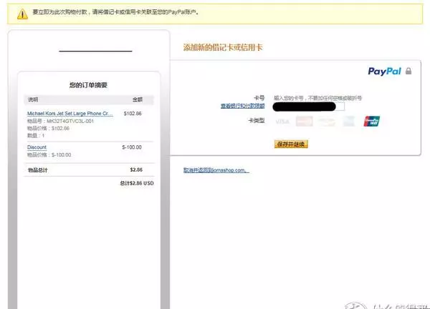Click the 您的订单摘要 heading

click(88, 85)
